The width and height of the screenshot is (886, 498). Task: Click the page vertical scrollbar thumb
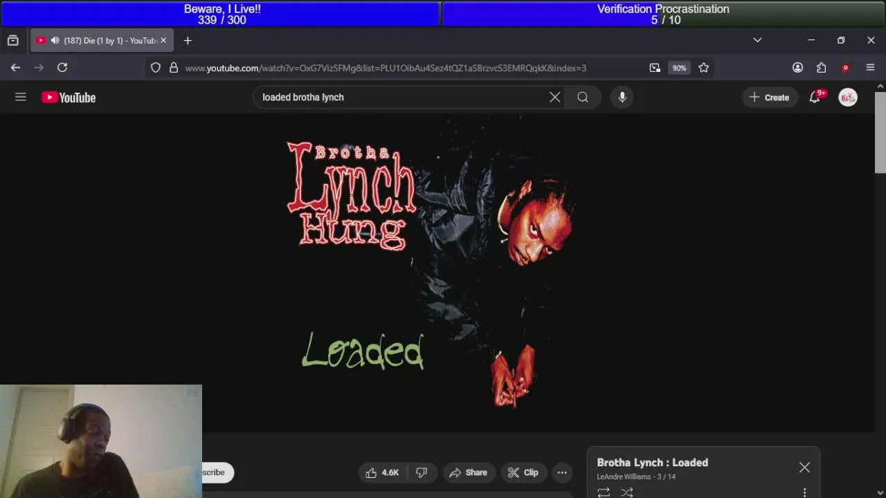(880, 131)
